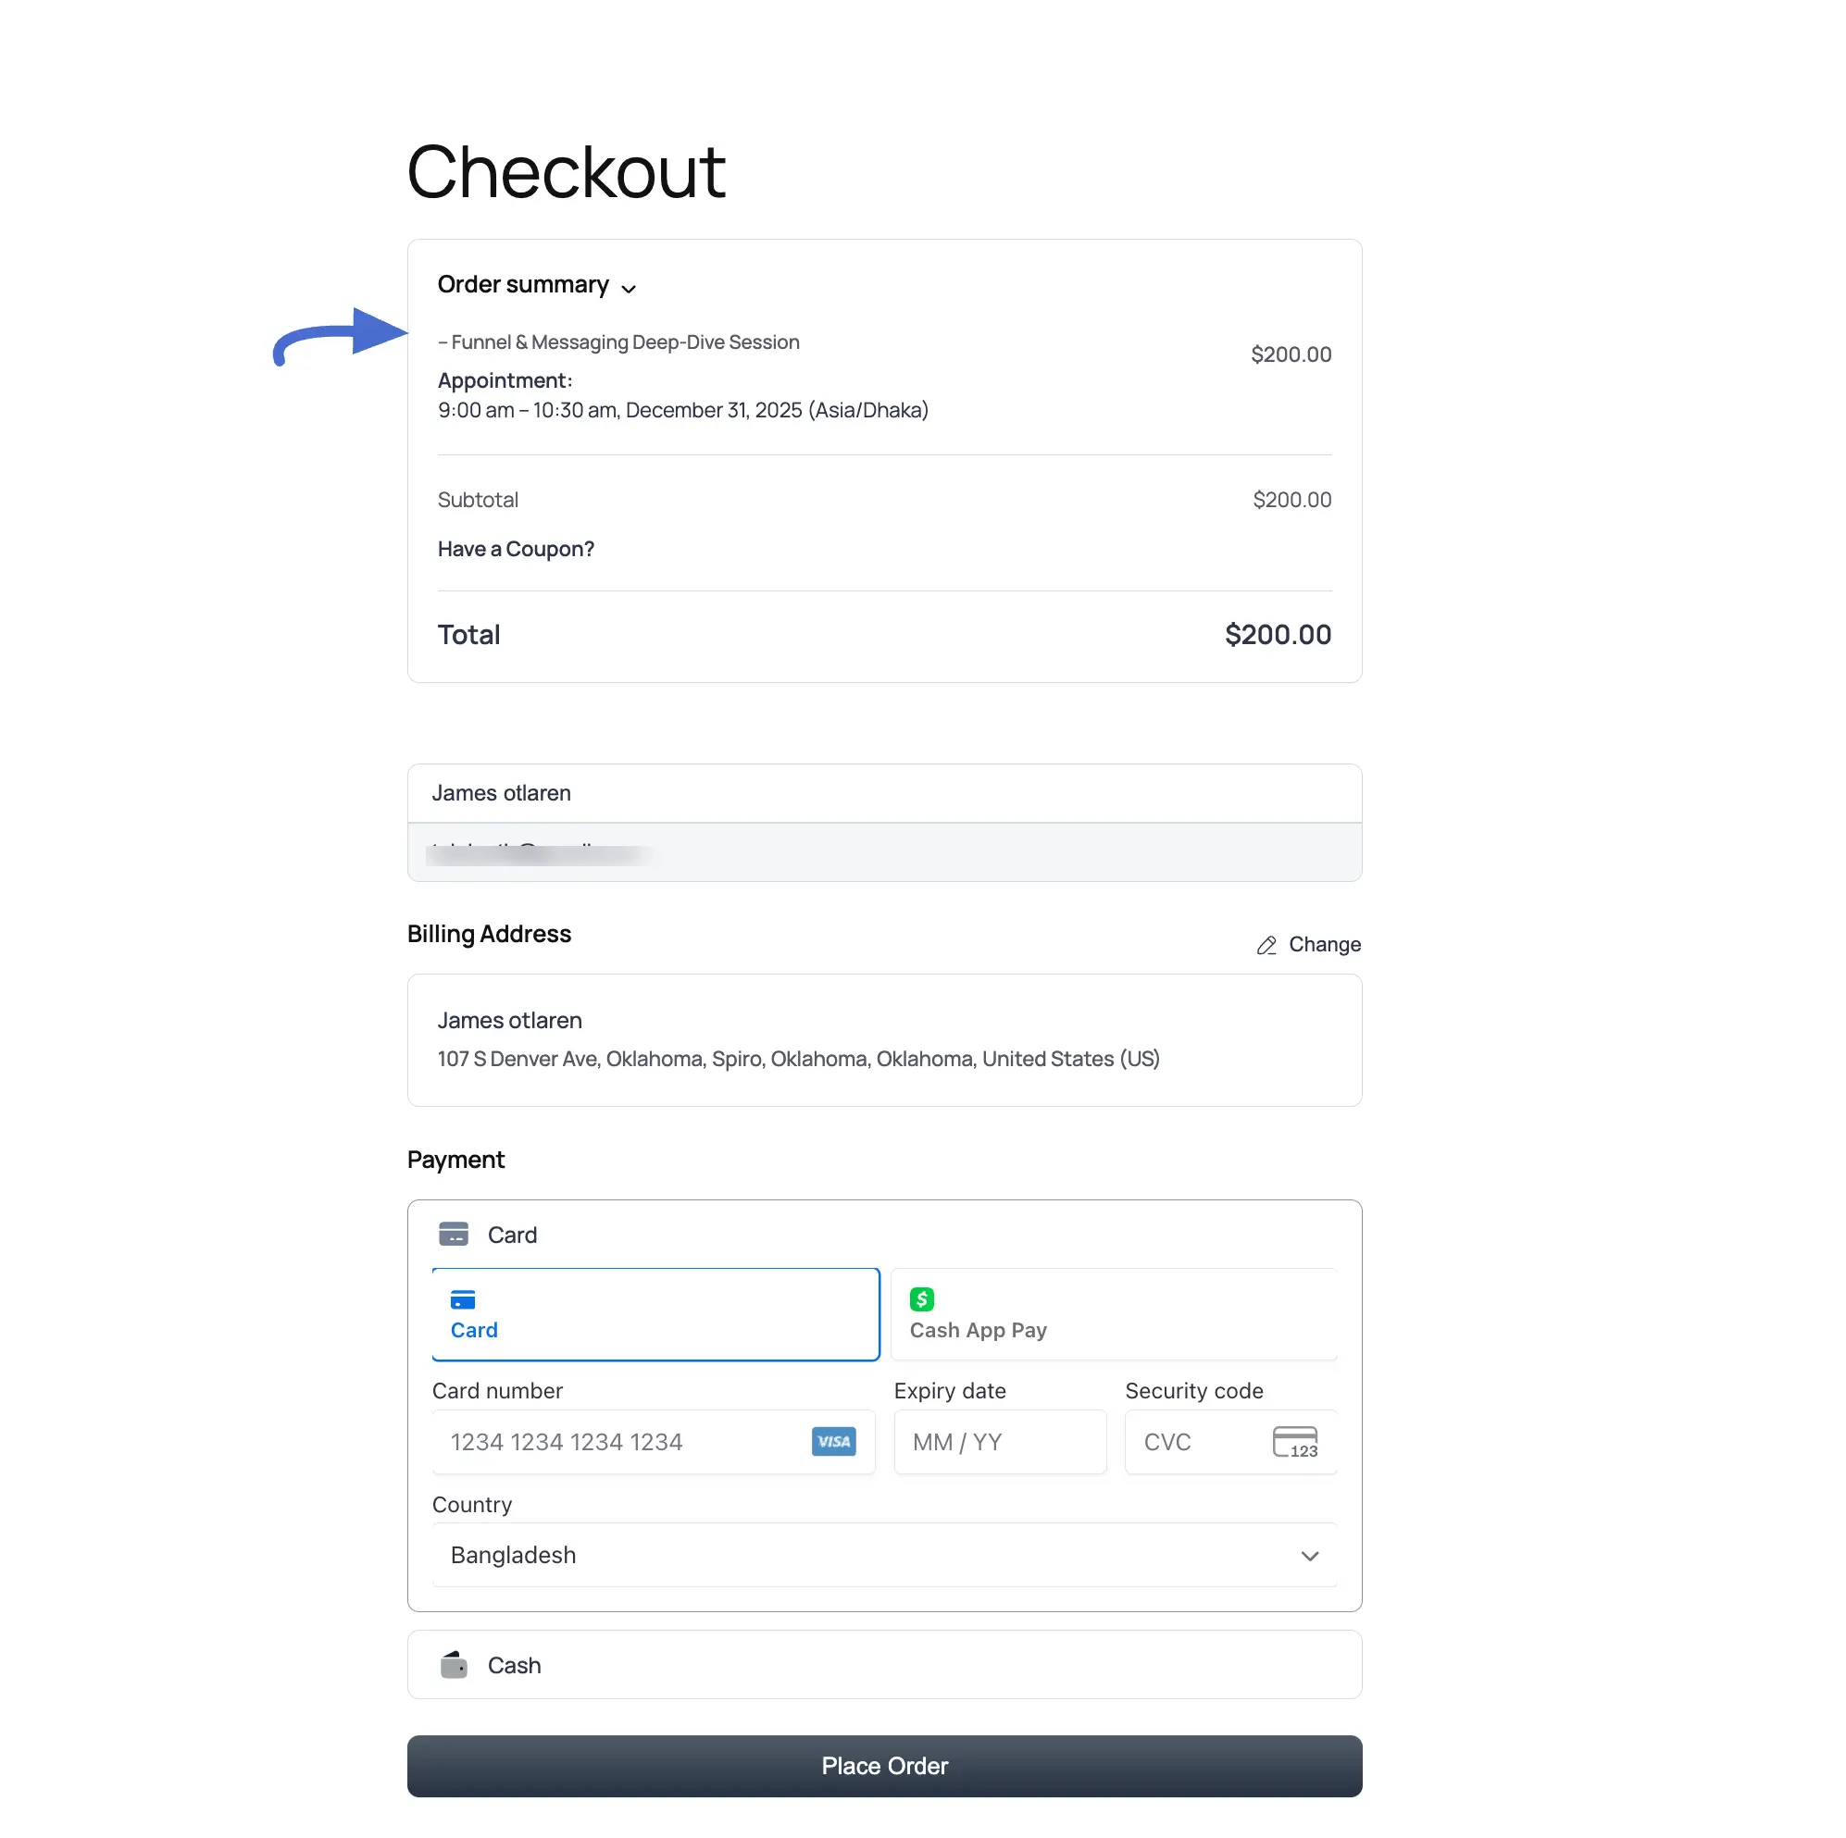Click the wallet icon beside Cash
This screenshot has height=1838, width=1846.
[455, 1664]
